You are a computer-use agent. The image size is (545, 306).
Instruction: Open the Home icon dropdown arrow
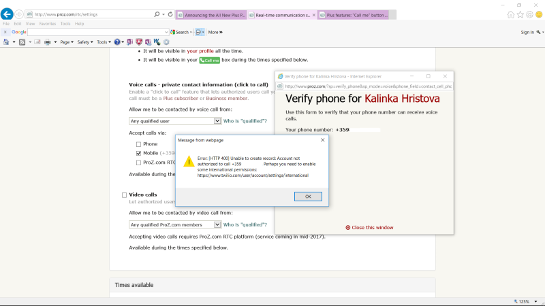coord(14,42)
